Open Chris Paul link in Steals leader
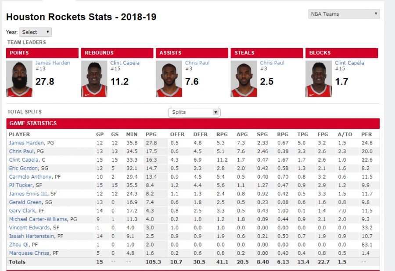 (x=272, y=63)
